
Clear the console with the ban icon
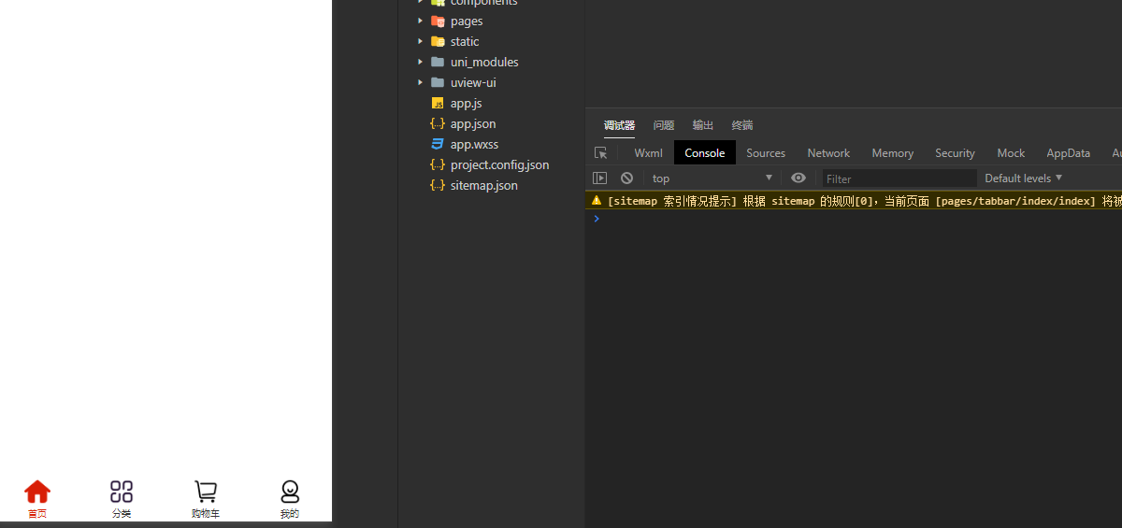tap(626, 178)
